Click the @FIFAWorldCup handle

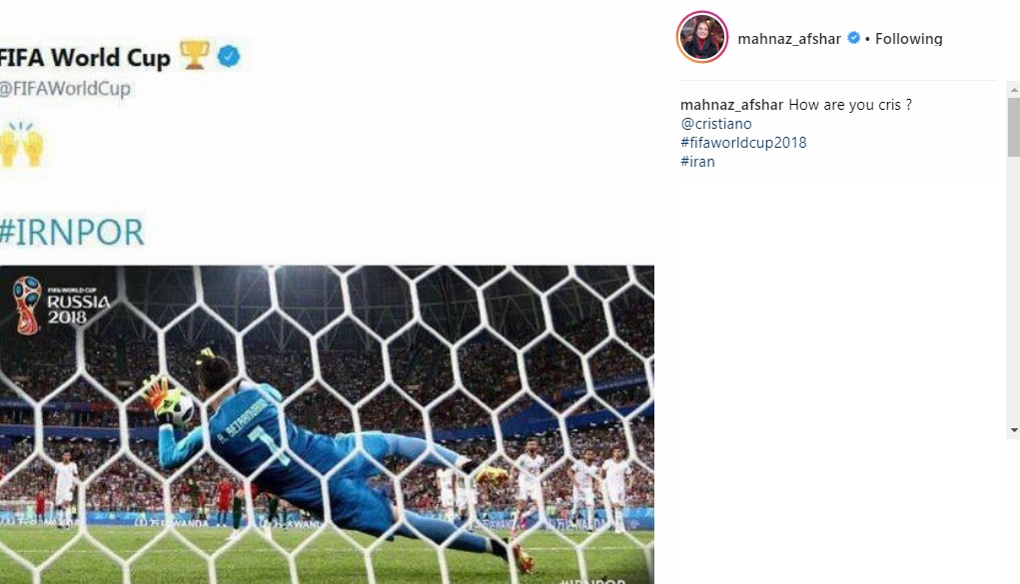click(64, 89)
